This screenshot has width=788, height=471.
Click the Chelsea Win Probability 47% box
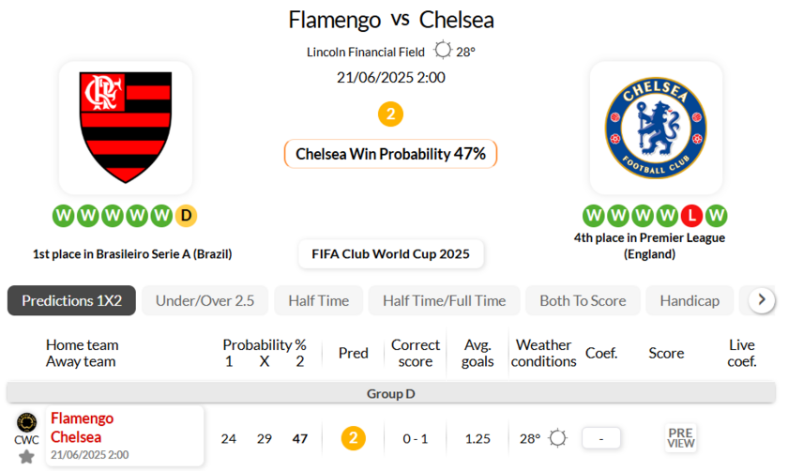(390, 154)
